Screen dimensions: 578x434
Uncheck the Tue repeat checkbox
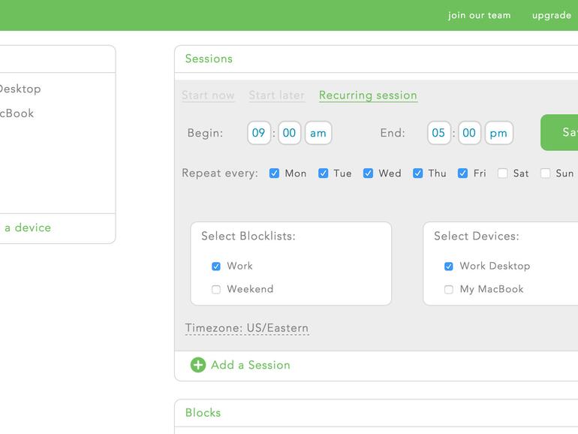[324, 173]
